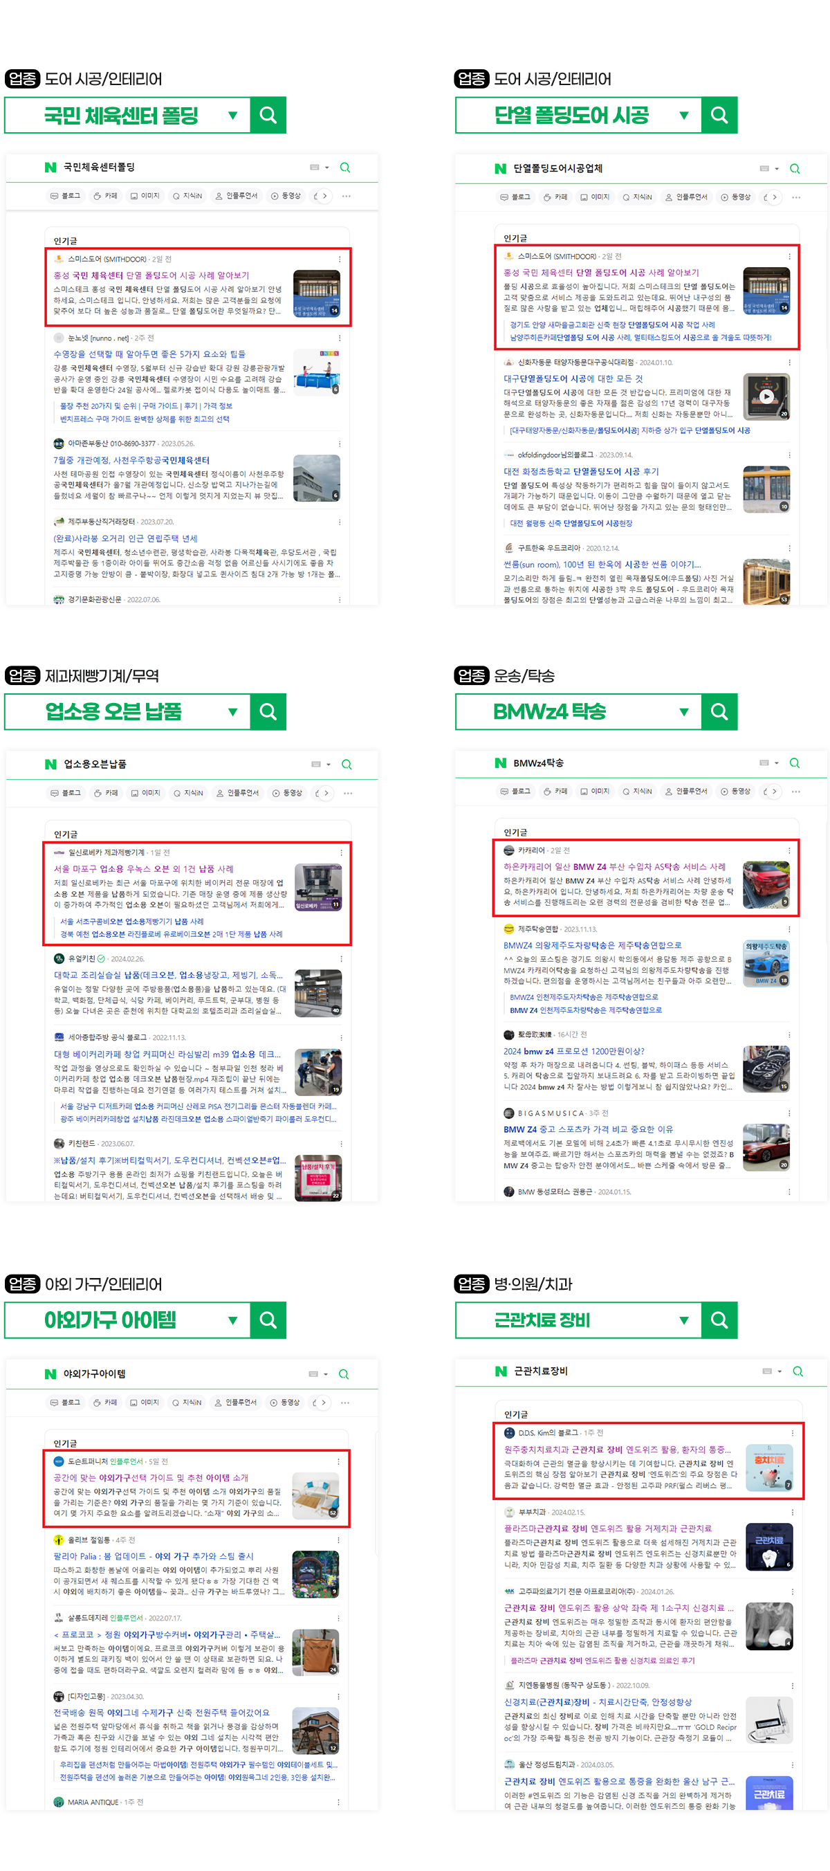
Task: Open post '7월중 개관예정, 사천우주항공국민체육센터'
Action: click(131, 461)
